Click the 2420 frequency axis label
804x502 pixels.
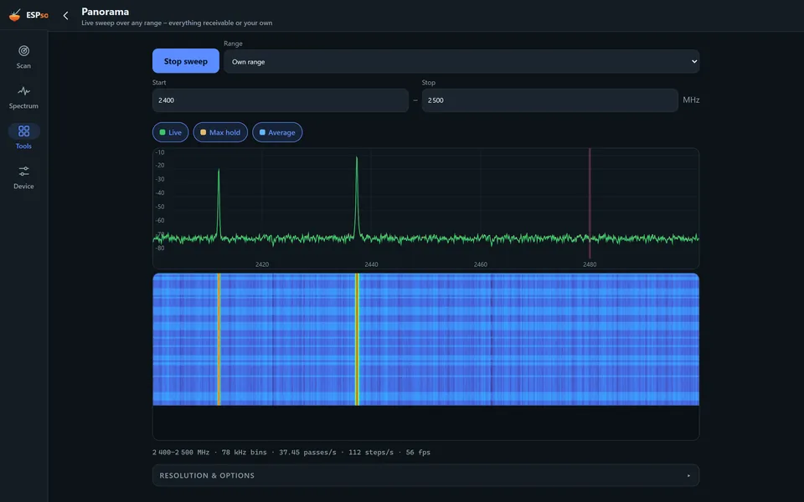click(x=262, y=264)
